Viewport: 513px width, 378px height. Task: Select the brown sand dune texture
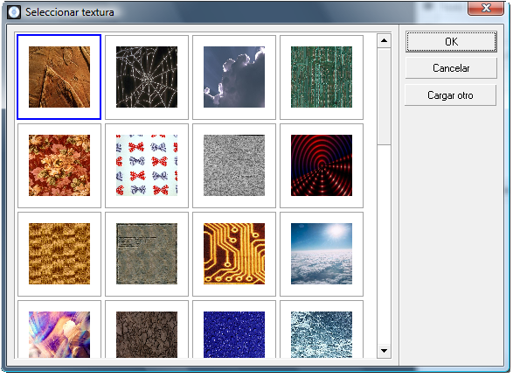[x=59, y=77]
